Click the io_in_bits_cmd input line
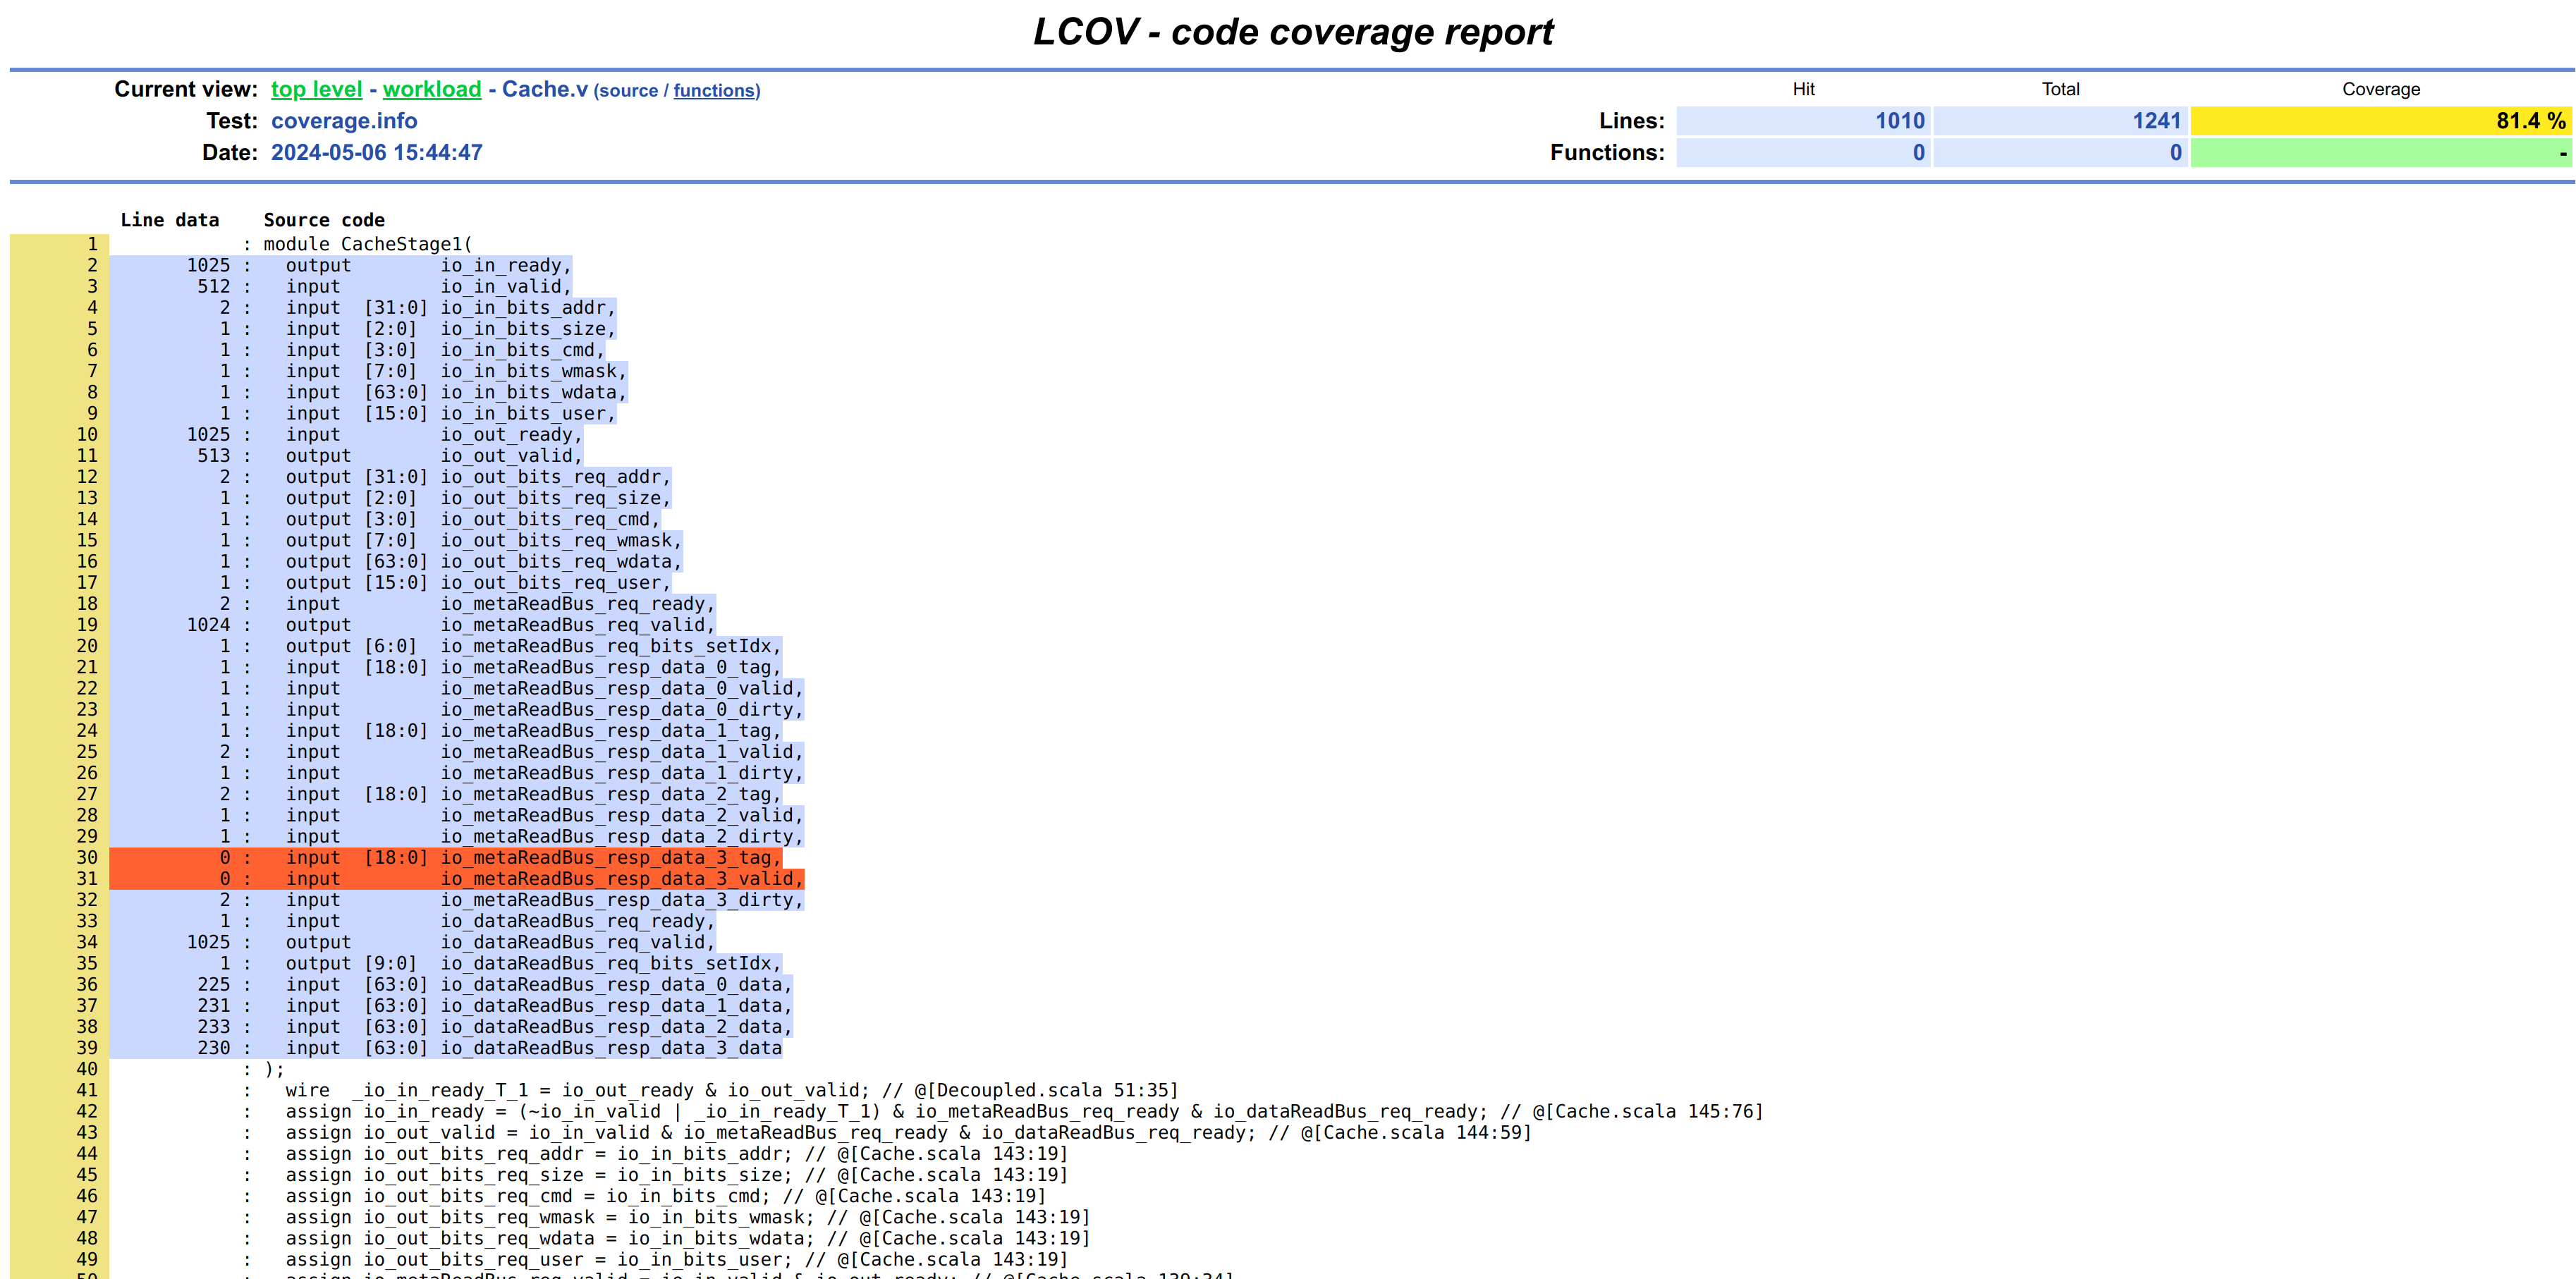Image resolution: width=2576 pixels, height=1279 pixels. [x=445, y=350]
